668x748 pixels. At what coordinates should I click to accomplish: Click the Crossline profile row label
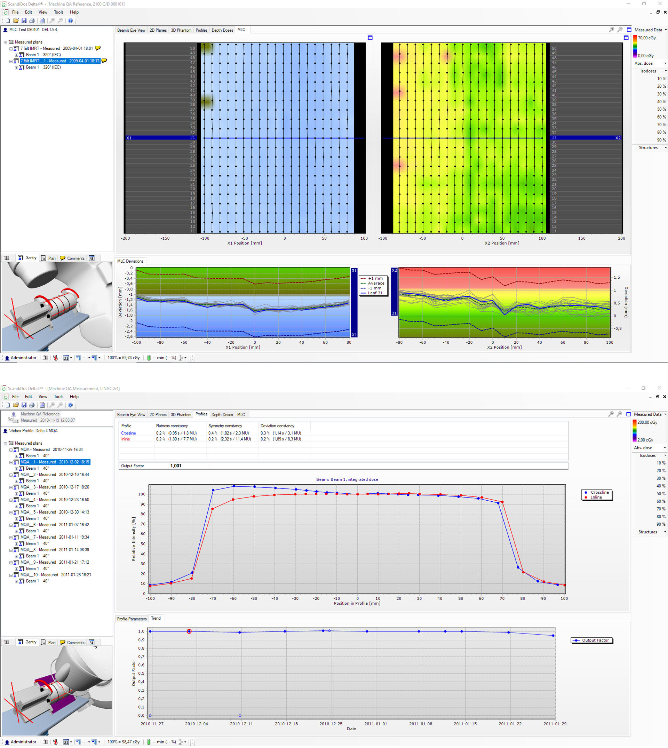(128, 433)
